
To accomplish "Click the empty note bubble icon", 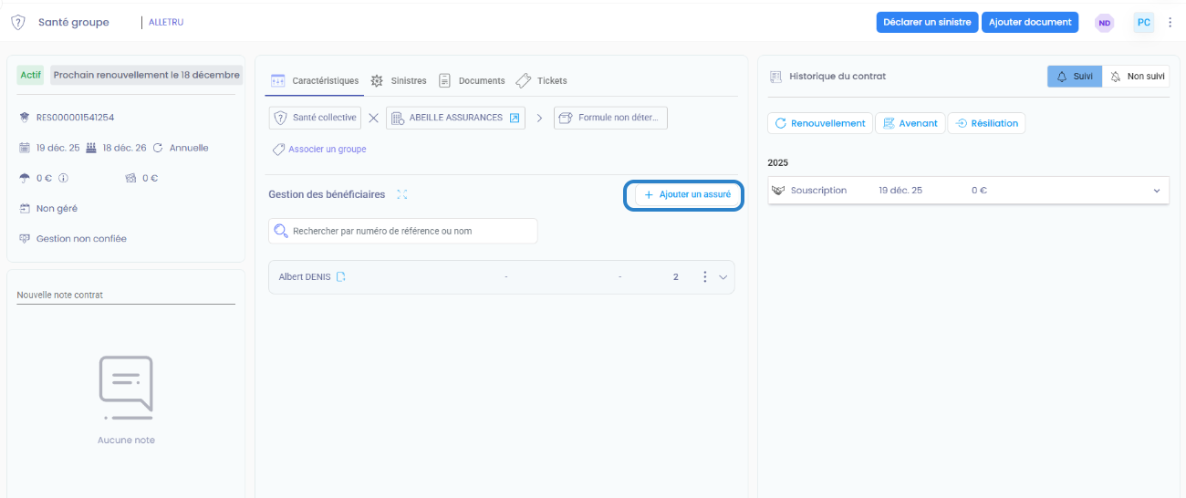I will 126,388.
